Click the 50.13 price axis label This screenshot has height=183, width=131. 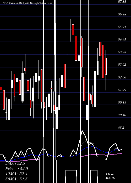122,102
